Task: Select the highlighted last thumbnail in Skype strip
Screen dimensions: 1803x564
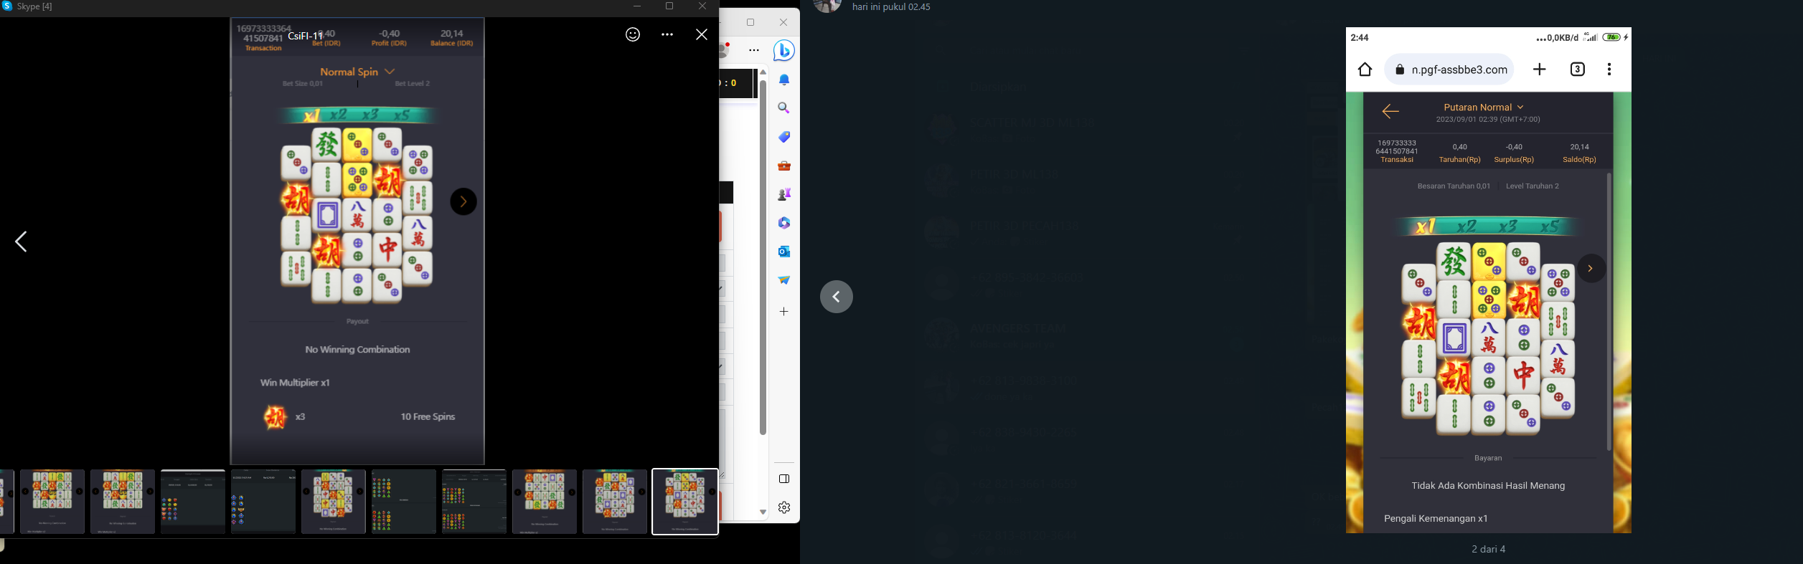Action: click(x=685, y=502)
